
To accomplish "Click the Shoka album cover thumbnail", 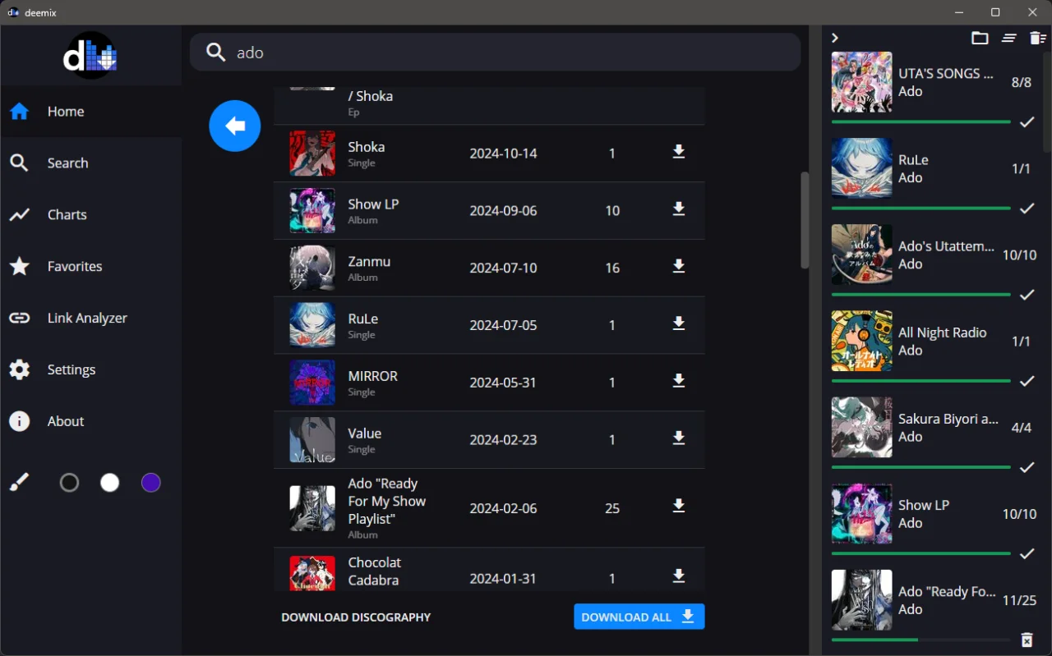I will click(x=312, y=153).
